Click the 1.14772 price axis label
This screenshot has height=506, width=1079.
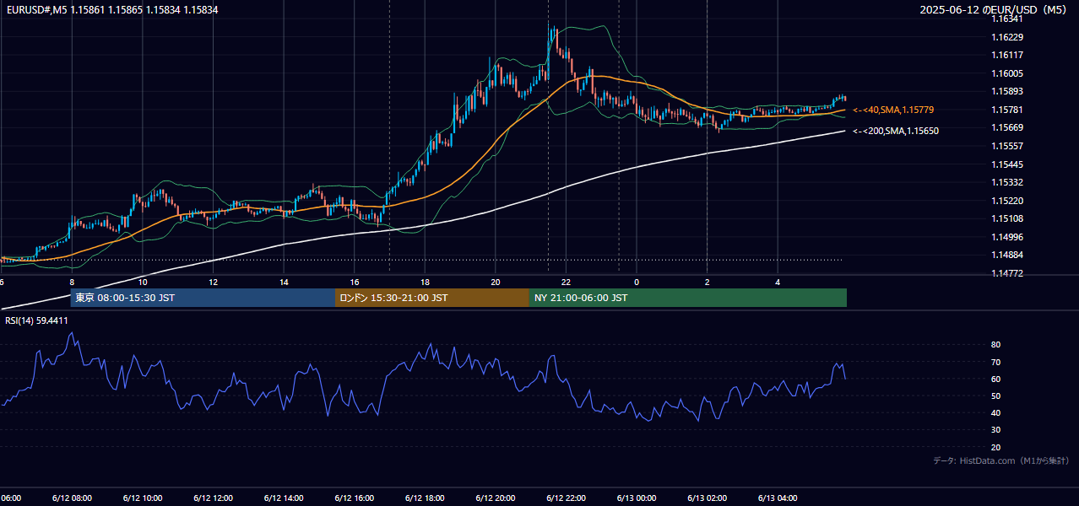click(x=1008, y=273)
